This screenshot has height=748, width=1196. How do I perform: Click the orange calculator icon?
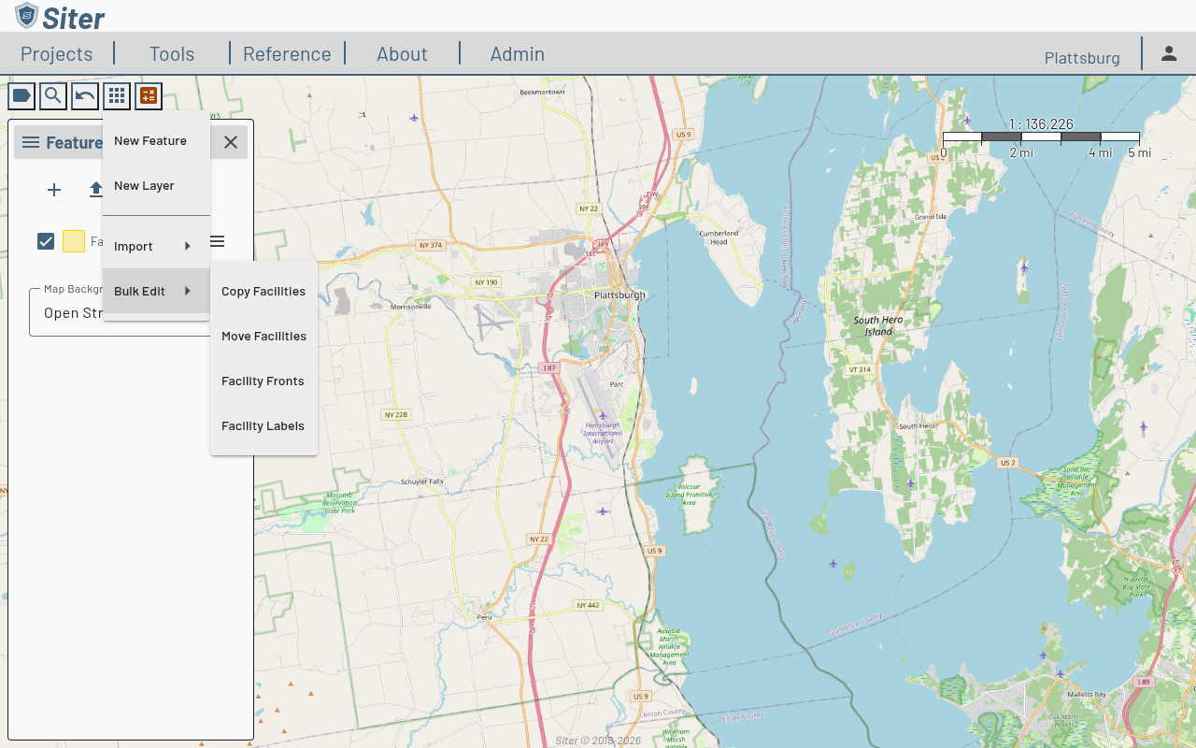tap(149, 95)
